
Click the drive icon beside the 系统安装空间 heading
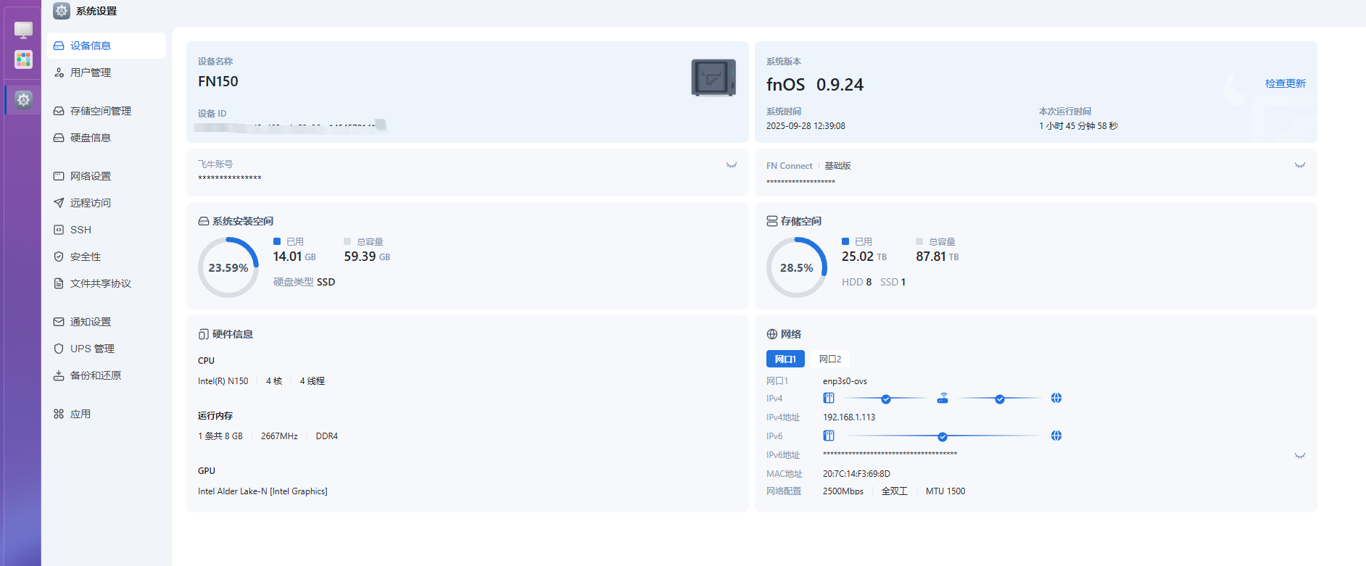point(204,221)
